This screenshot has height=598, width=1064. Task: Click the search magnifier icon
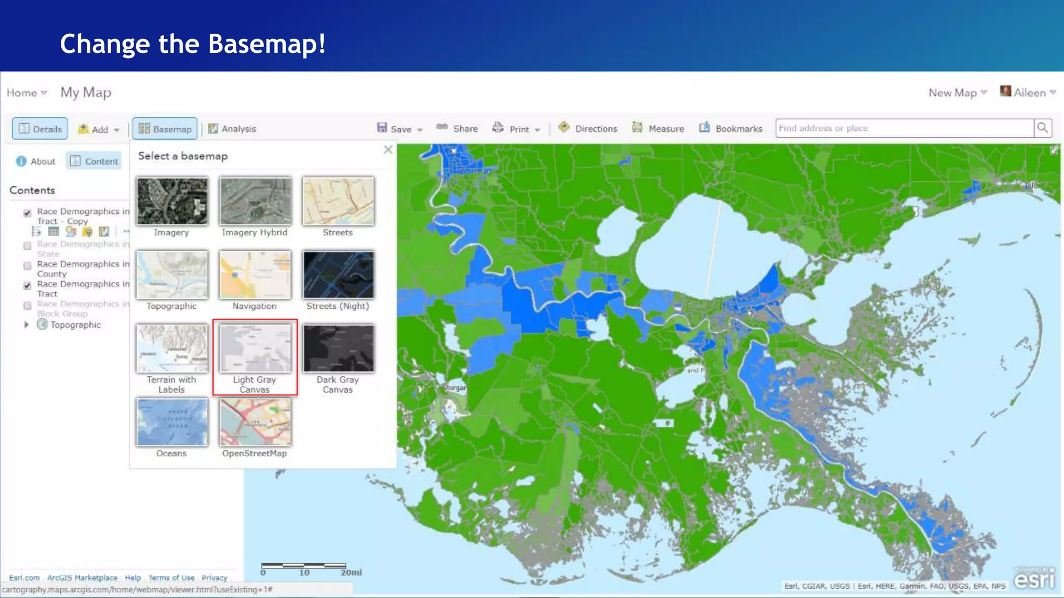pyautogui.click(x=1042, y=128)
